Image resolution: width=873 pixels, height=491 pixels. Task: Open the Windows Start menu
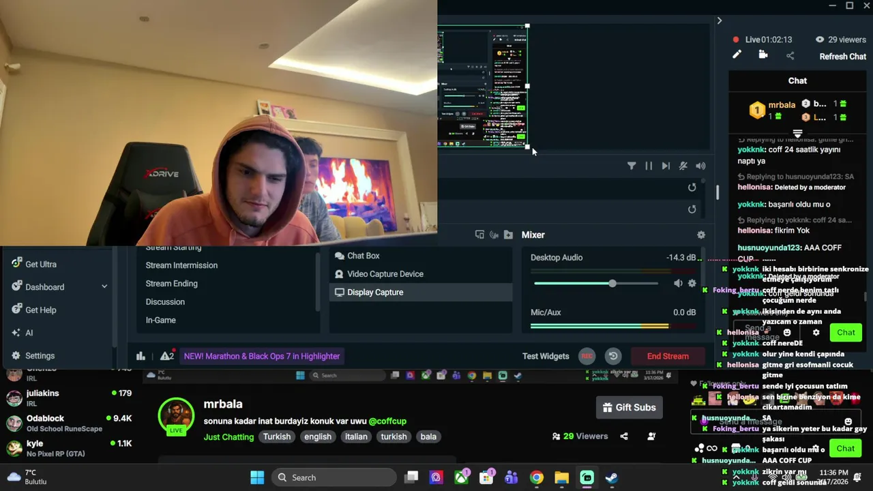[x=257, y=477]
